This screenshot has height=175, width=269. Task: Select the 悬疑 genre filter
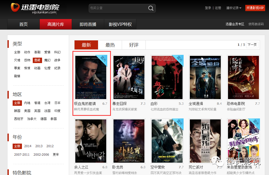click(37, 60)
